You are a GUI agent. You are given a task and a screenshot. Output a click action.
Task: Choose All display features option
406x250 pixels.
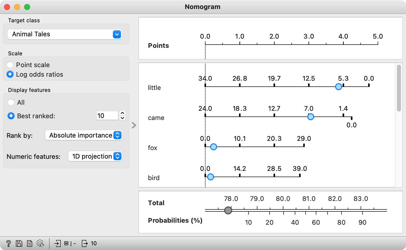(x=11, y=102)
